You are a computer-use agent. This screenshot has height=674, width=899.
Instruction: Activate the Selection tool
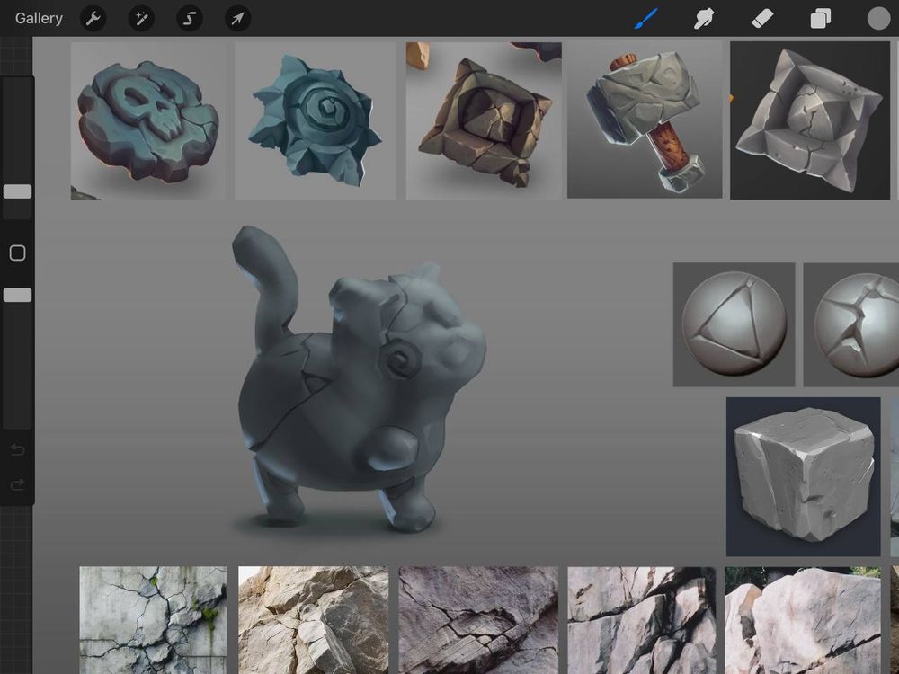tap(190, 19)
